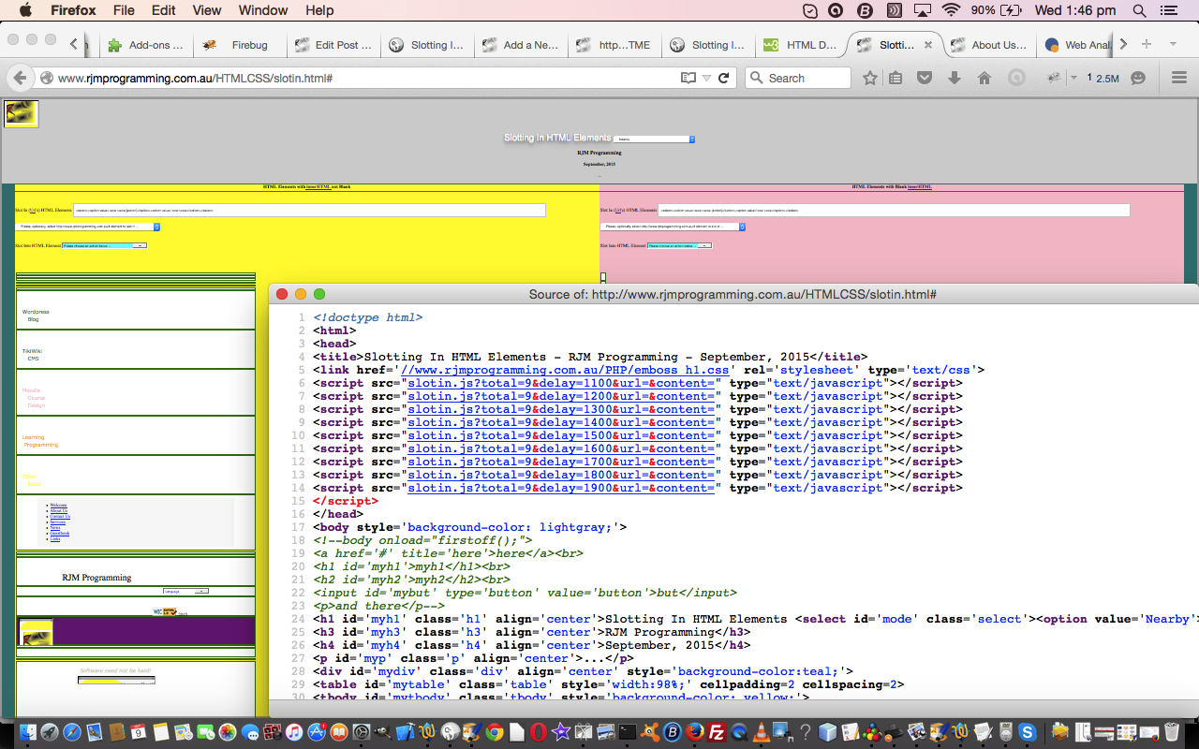Open the Slot Into dropdown in the pink panel
The height and width of the screenshot is (749, 1199).
[x=679, y=245]
